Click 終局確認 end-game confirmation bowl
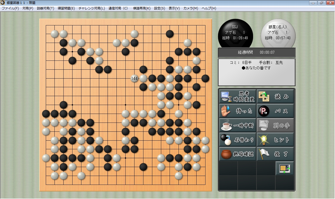This screenshot has height=199, width=335. pos(238,154)
